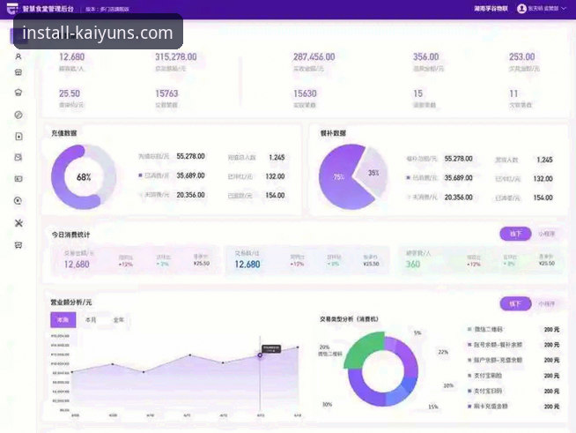Click the 餐补数据 panel title
Screen dimensions: 576x433
pyautogui.click(x=333, y=133)
